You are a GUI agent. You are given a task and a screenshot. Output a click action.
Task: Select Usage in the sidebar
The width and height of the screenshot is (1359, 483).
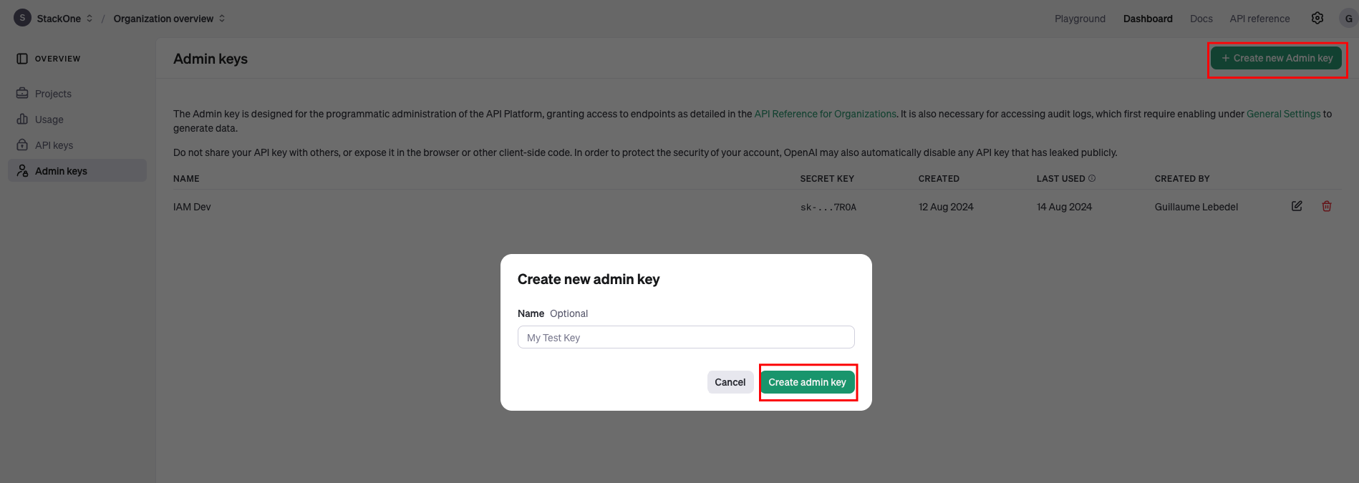pyautogui.click(x=49, y=119)
